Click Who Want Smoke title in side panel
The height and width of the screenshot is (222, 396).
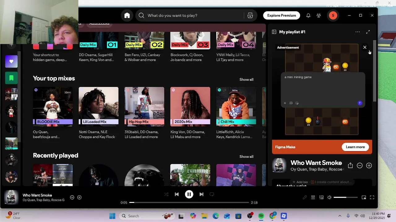click(x=316, y=163)
